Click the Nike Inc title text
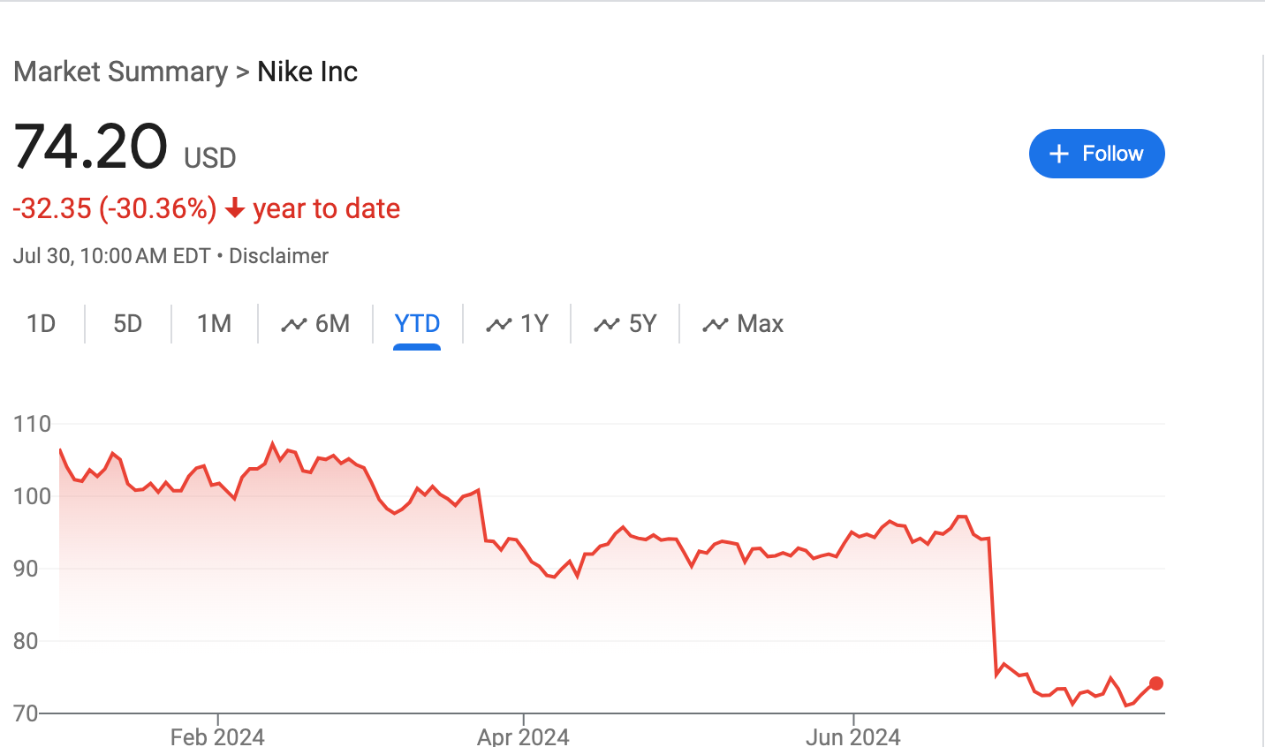1265x747 pixels. pyautogui.click(x=307, y=72)
